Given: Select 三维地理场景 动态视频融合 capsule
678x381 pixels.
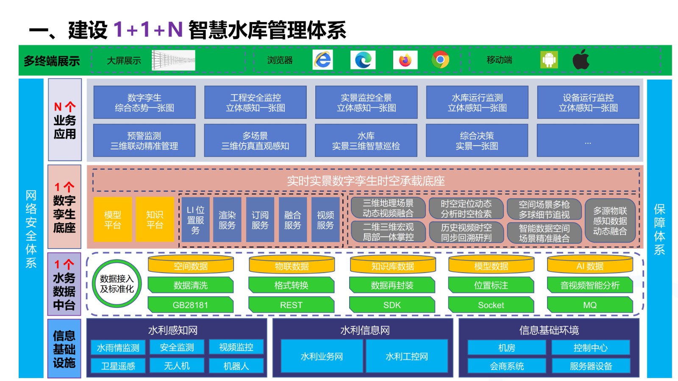Looking at the screenshot, I should pos(388,208).
